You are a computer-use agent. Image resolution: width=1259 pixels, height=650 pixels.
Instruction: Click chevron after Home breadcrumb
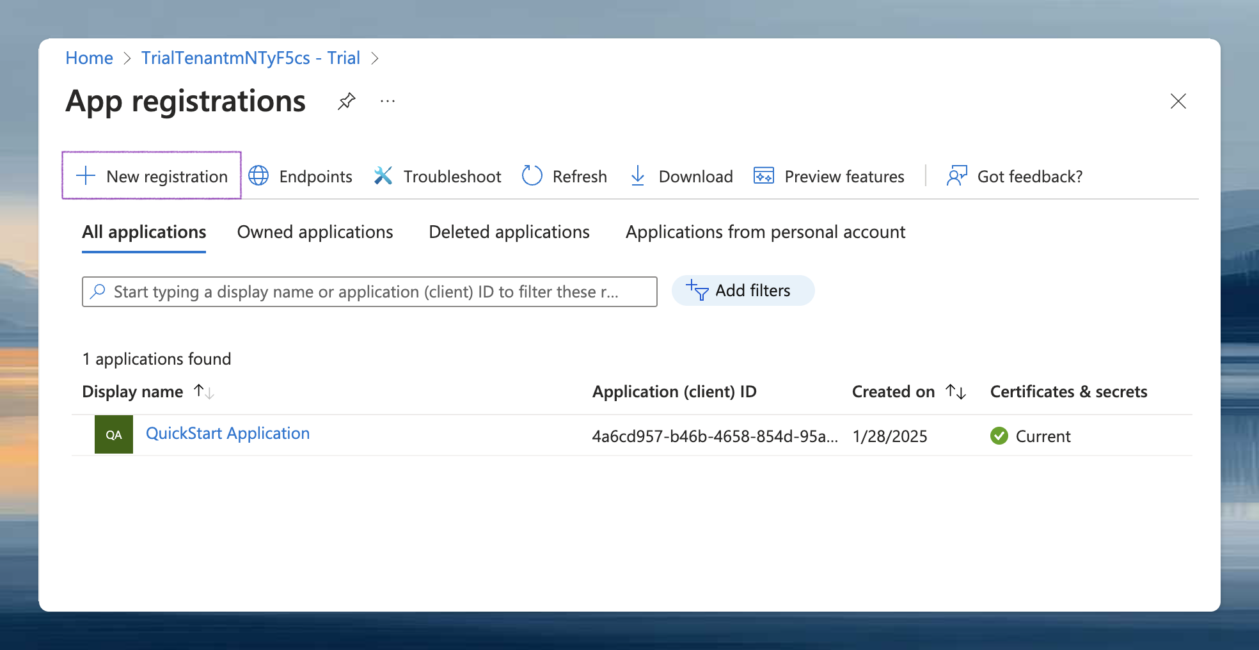(127, 58)
